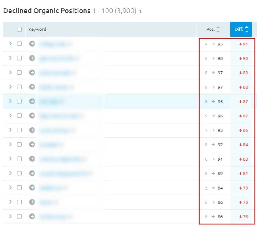Click the plus icon in the 4 → 95 row
Screen dimensions: 257x227
32,44
